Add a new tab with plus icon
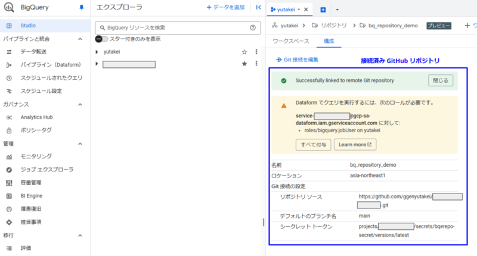 point(323,10)
